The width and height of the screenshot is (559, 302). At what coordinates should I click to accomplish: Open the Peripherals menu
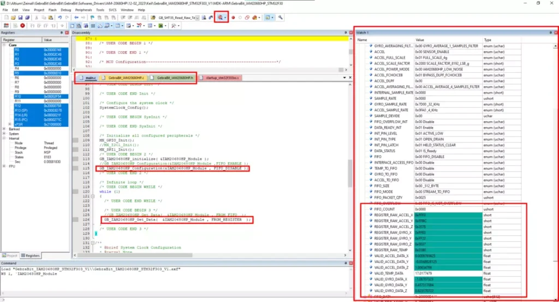84,10
